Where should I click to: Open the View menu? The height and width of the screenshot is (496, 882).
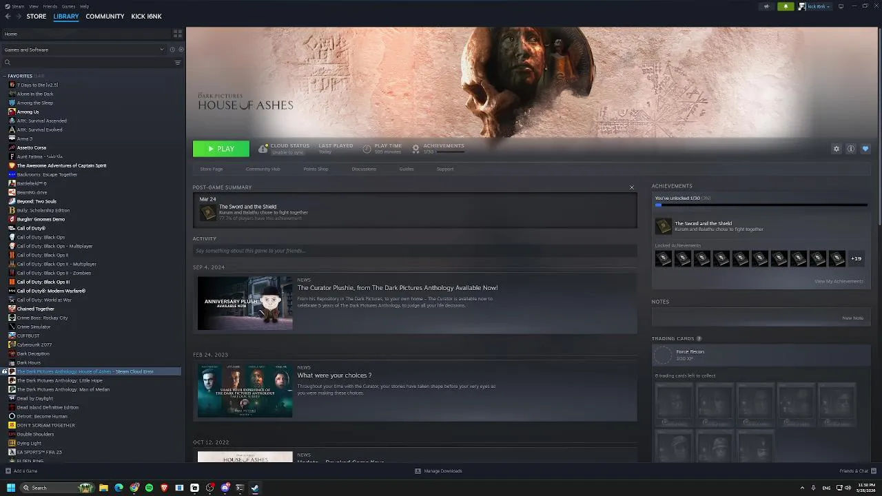click(34, 6)
